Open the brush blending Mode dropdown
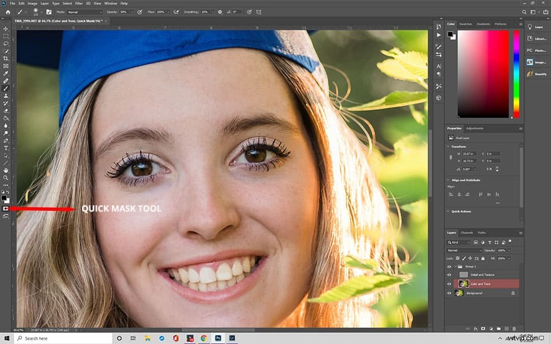This screenshot has width=551, height=344. point(84,12)
